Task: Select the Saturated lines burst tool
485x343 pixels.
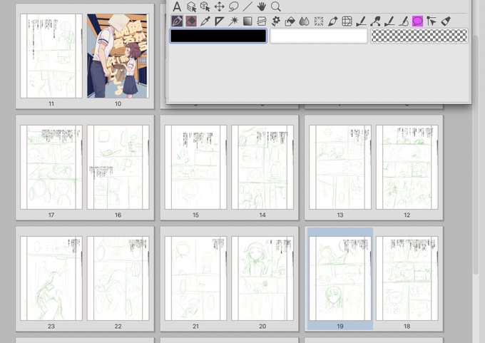Action: pyautogui.click(x=319, y=21)
